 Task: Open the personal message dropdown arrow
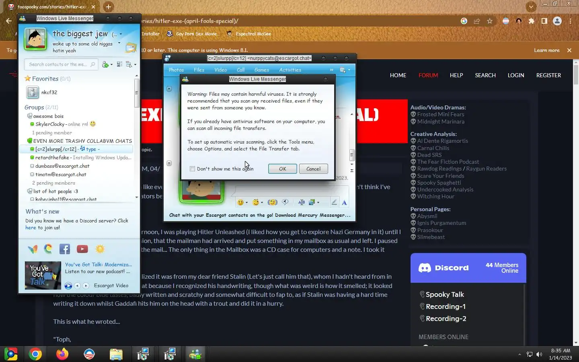119,43
